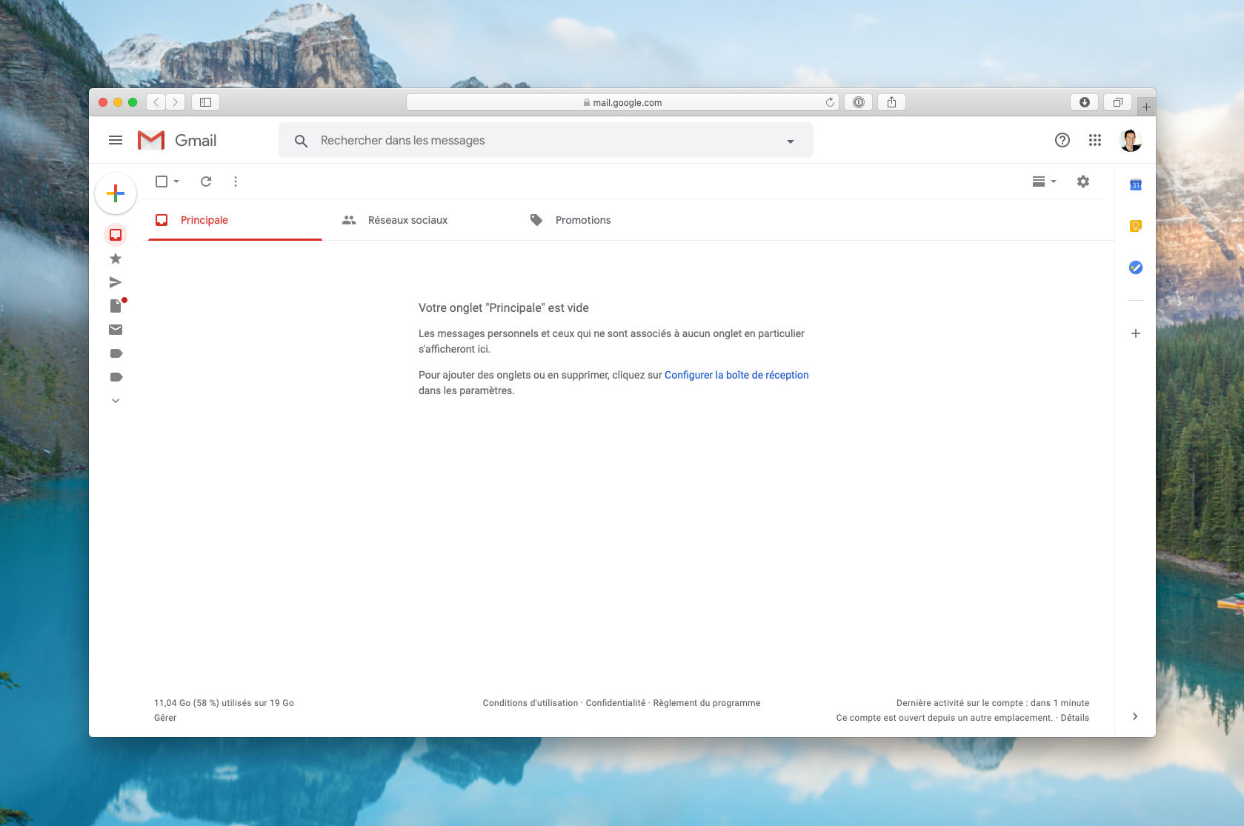Focus the Rechercher dans les messages field
Screen dimensions: 1244x826
click(x=546, y=140)
